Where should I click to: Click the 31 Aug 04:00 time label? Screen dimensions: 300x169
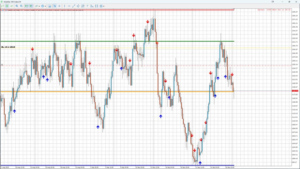tap(80, 167)
